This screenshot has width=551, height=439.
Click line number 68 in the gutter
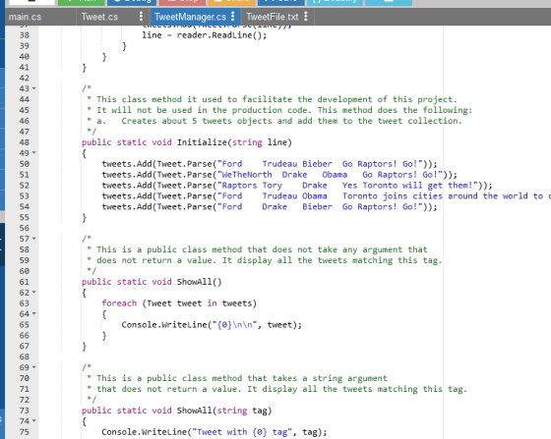25,357
